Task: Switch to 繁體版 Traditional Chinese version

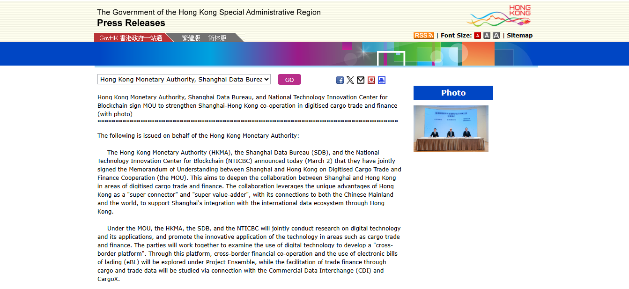Action: click(191, 38)
